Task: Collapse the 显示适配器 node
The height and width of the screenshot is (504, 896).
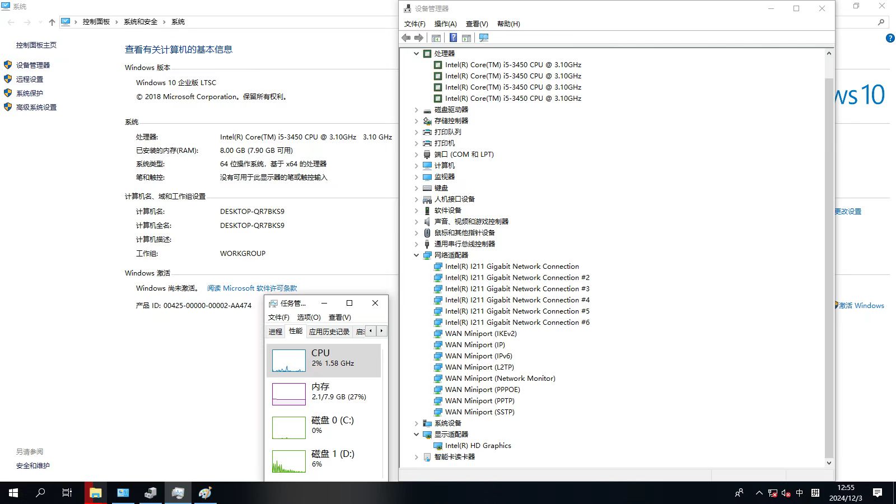Action: [416, 435]
